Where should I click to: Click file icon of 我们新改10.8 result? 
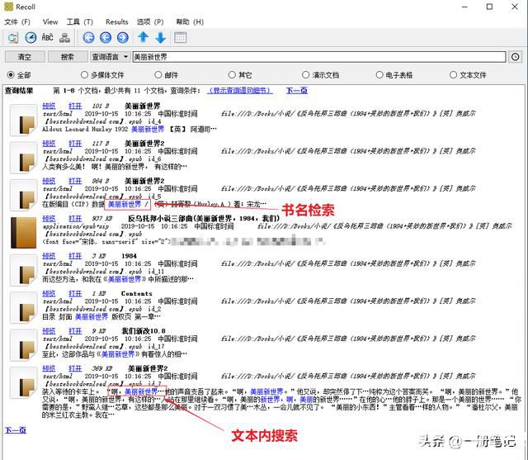(24, 344)
